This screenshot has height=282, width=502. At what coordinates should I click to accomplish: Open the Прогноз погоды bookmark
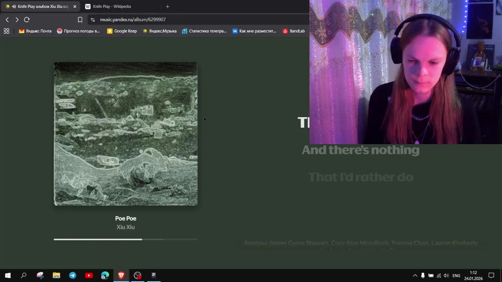(78, 31)
